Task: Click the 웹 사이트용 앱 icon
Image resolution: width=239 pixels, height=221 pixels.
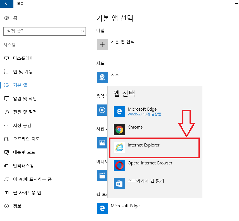Action: [x=6, y=193]
